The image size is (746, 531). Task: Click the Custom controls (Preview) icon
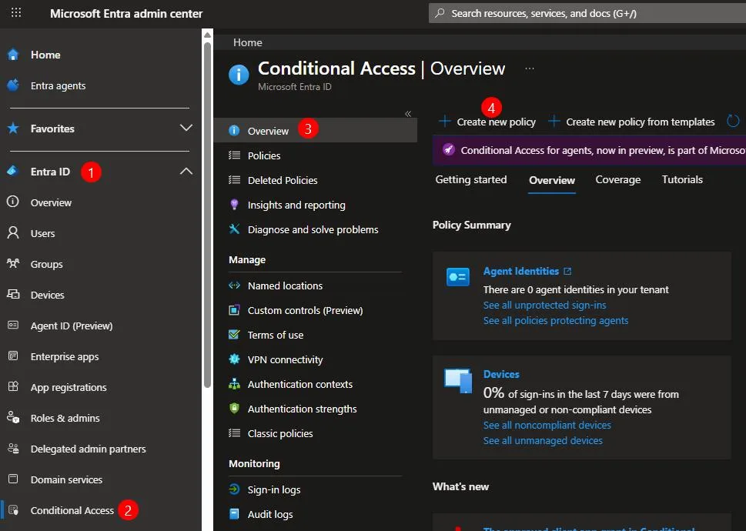point(234,310)
